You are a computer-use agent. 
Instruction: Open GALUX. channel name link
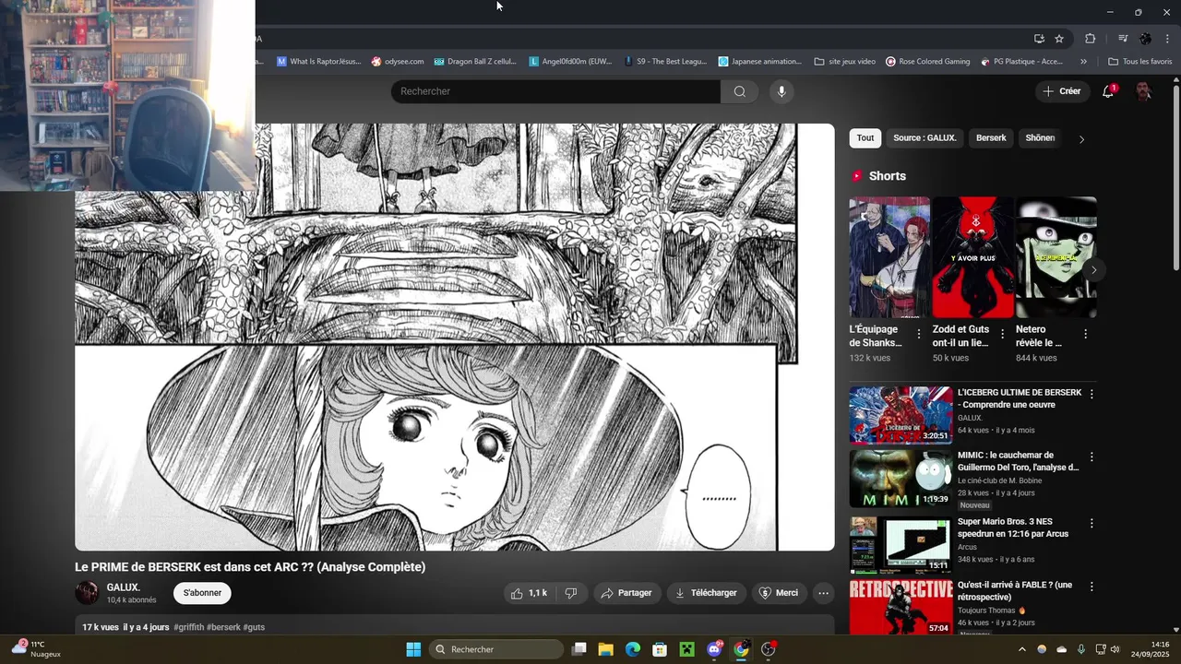pyautogui.click(x=123, y=587)
